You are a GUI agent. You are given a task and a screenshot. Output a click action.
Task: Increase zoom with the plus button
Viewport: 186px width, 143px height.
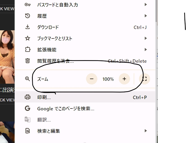pyautogui.click(x=124, y=79)
